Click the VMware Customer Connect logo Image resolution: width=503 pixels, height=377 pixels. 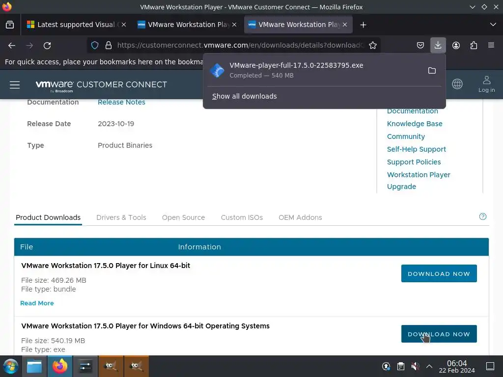point(101,85)
